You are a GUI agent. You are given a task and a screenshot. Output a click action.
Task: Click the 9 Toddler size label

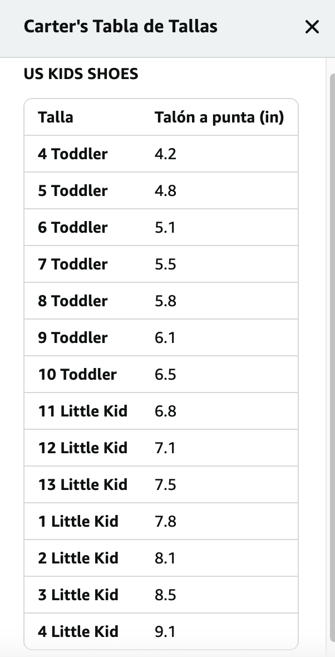73,338
